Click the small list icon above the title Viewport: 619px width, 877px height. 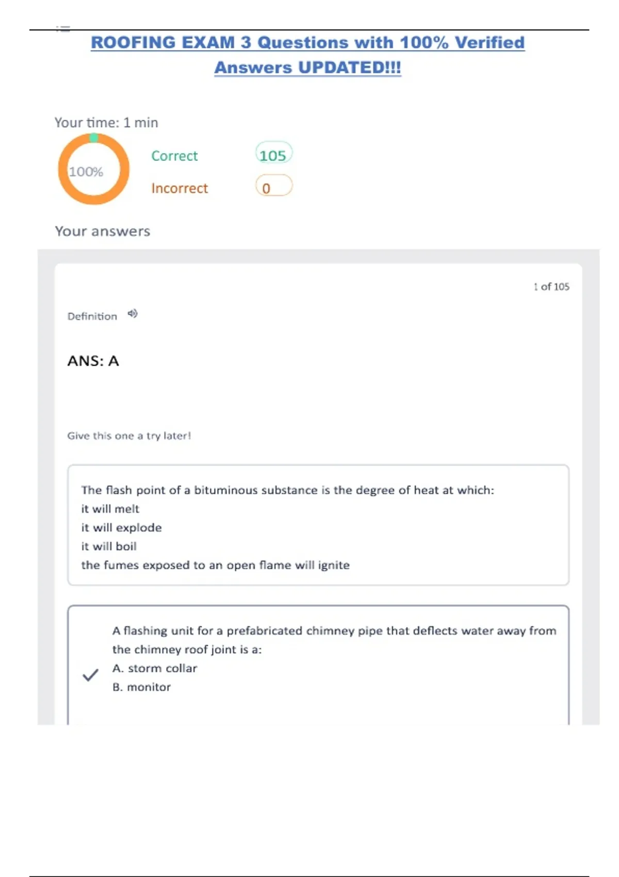[63, 29]
